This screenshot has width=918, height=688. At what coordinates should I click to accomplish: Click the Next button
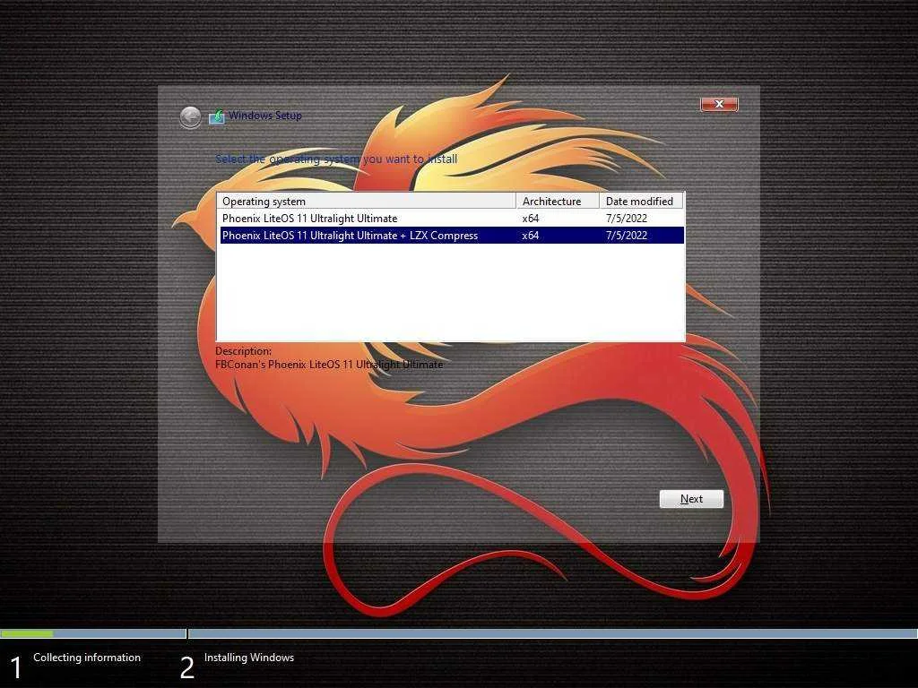(x=691, y=499)
